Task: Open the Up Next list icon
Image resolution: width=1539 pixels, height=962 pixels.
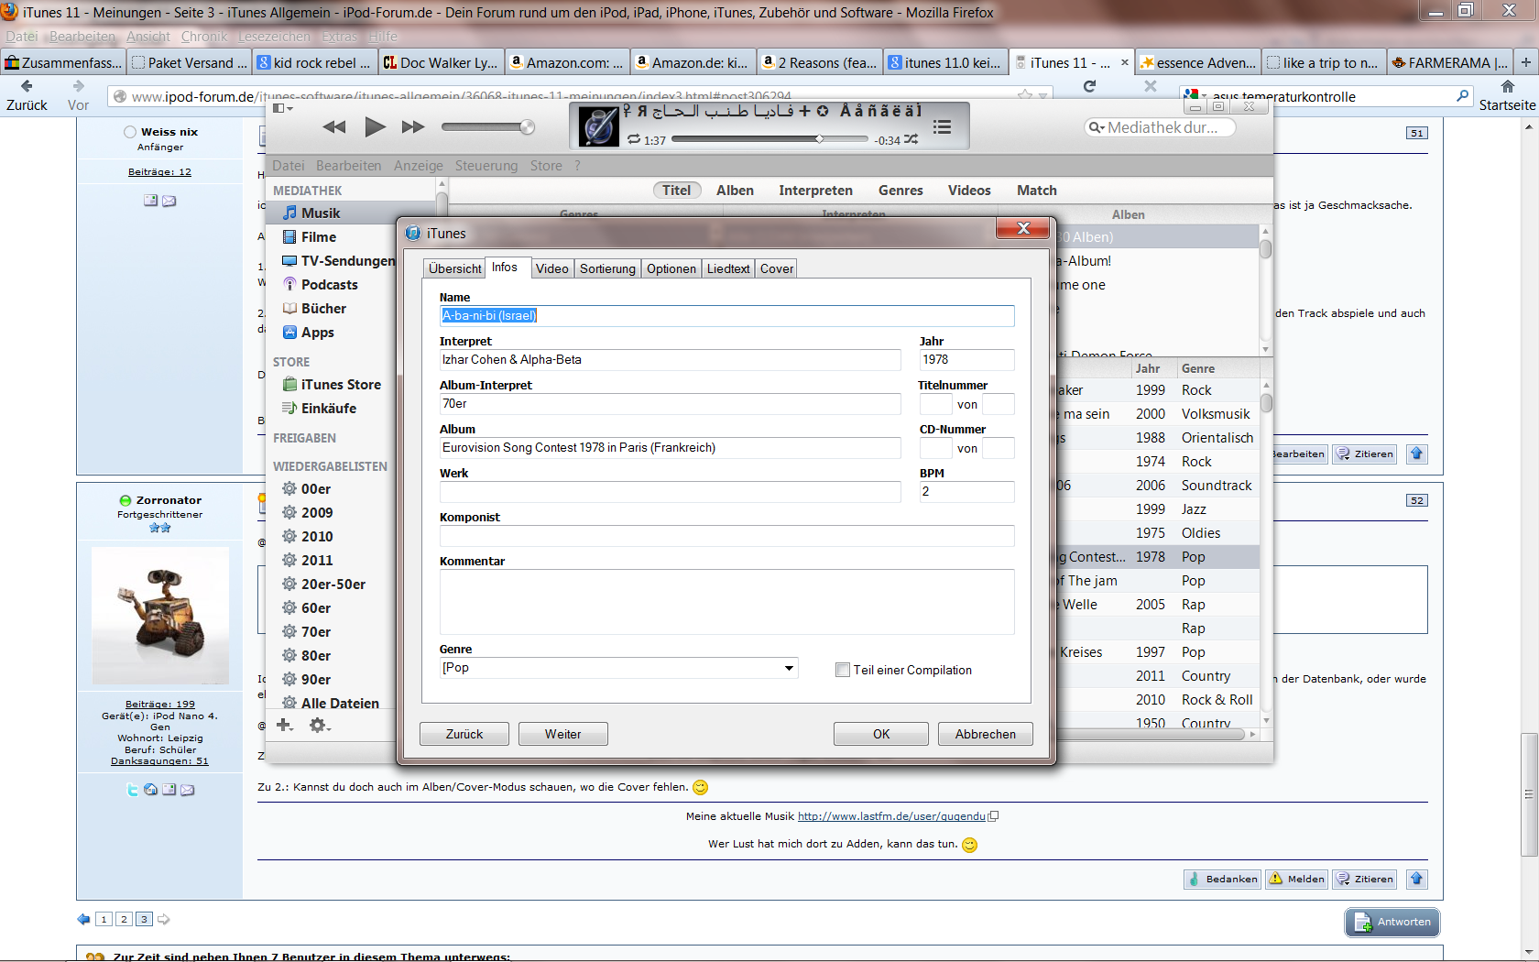Action: click(x=942, y=126)
